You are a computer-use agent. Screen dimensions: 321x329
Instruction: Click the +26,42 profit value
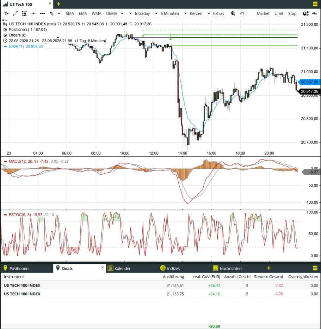(x=214, y=286)
